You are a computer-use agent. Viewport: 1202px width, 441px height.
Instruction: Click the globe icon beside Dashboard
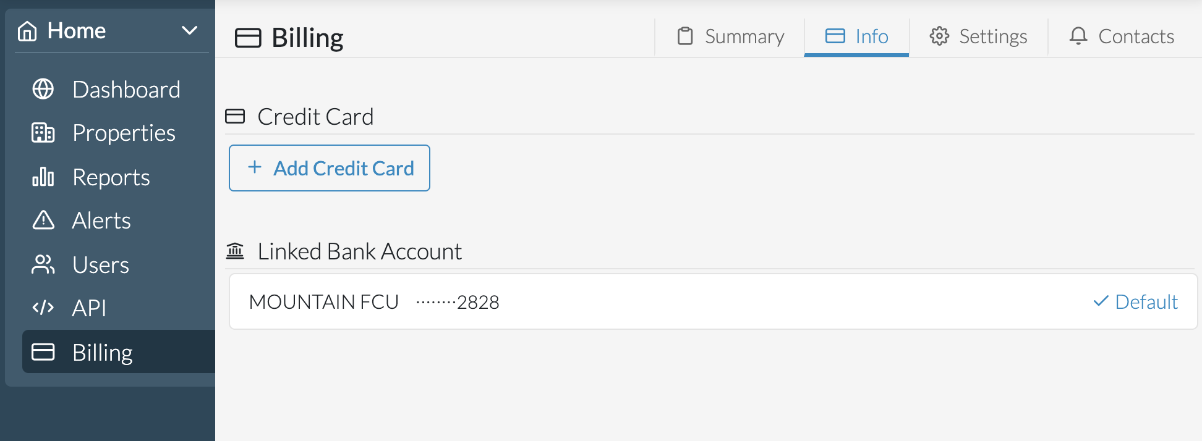click(43, 89)
